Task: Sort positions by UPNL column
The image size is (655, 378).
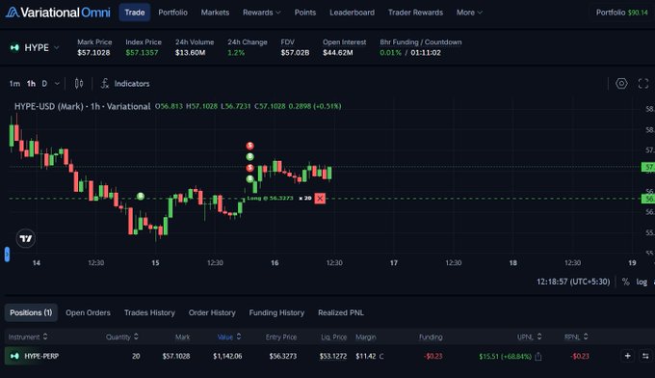Action: [x=530, y=337]
